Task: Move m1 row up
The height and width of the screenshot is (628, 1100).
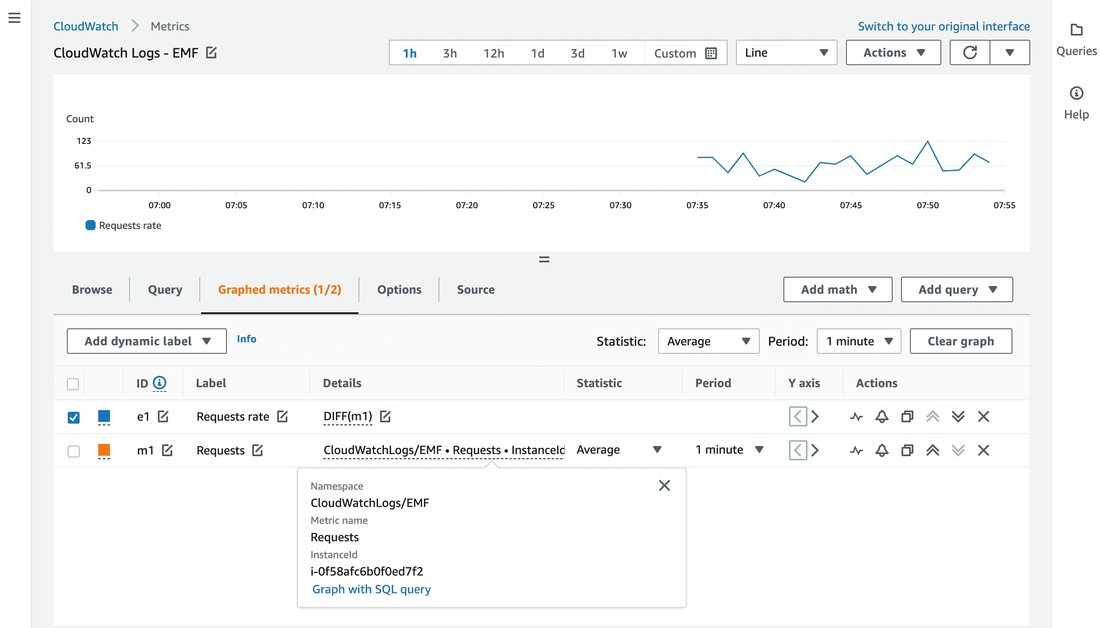Action: (x=933, y=451)
